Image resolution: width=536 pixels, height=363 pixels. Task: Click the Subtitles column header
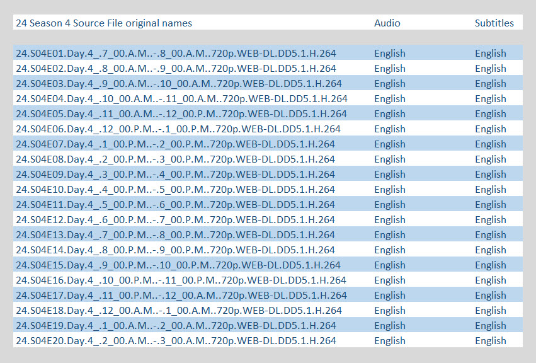pyautogui.click(x=494, y=23)
